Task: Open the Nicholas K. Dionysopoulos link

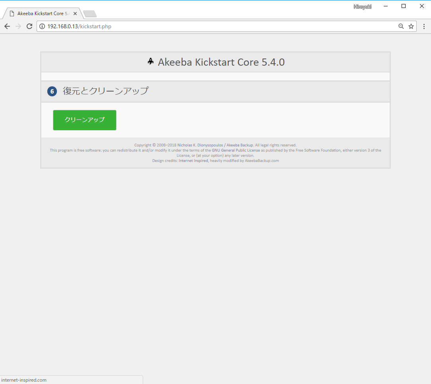Action: (x=200, y=145)
